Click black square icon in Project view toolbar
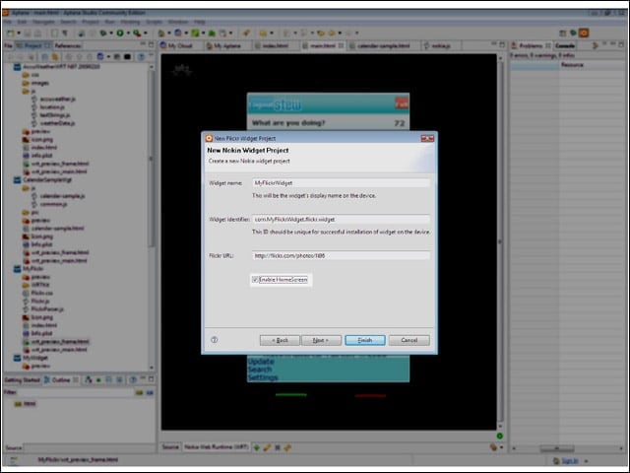Viewport: 630px width, 473px height. [127, 57]
